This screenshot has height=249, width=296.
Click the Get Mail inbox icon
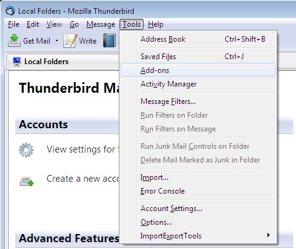[14, 40]
